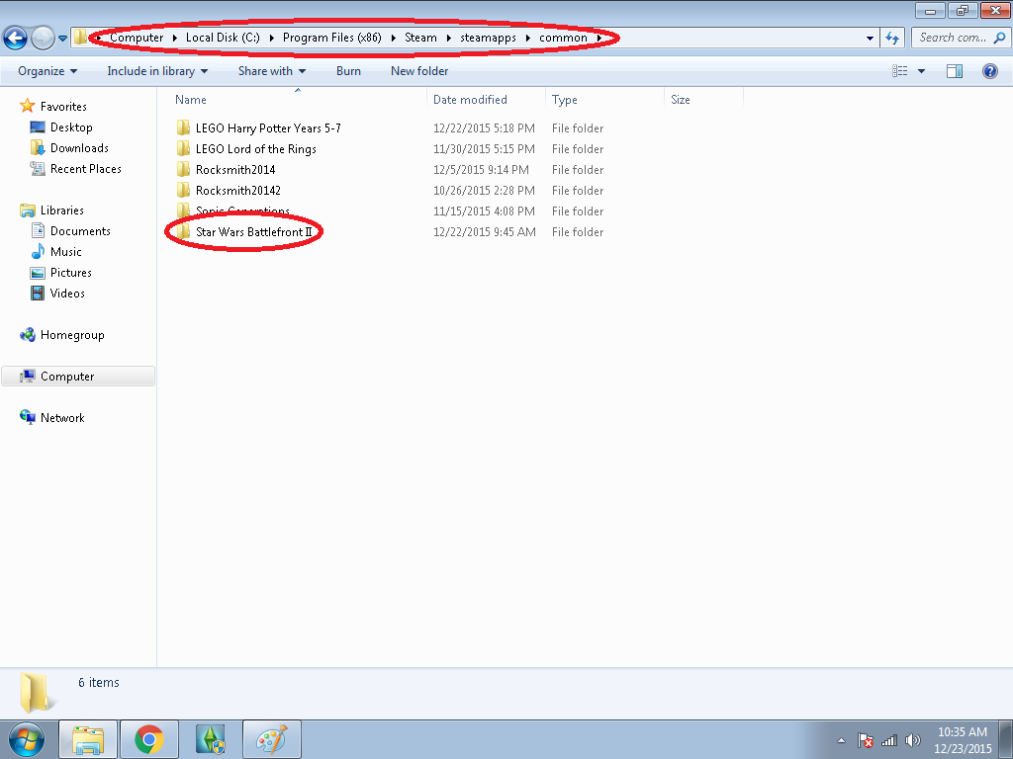Click the search magnifier icon
The width and height of the screenshot is (1013, 759).
pos(999,39)
